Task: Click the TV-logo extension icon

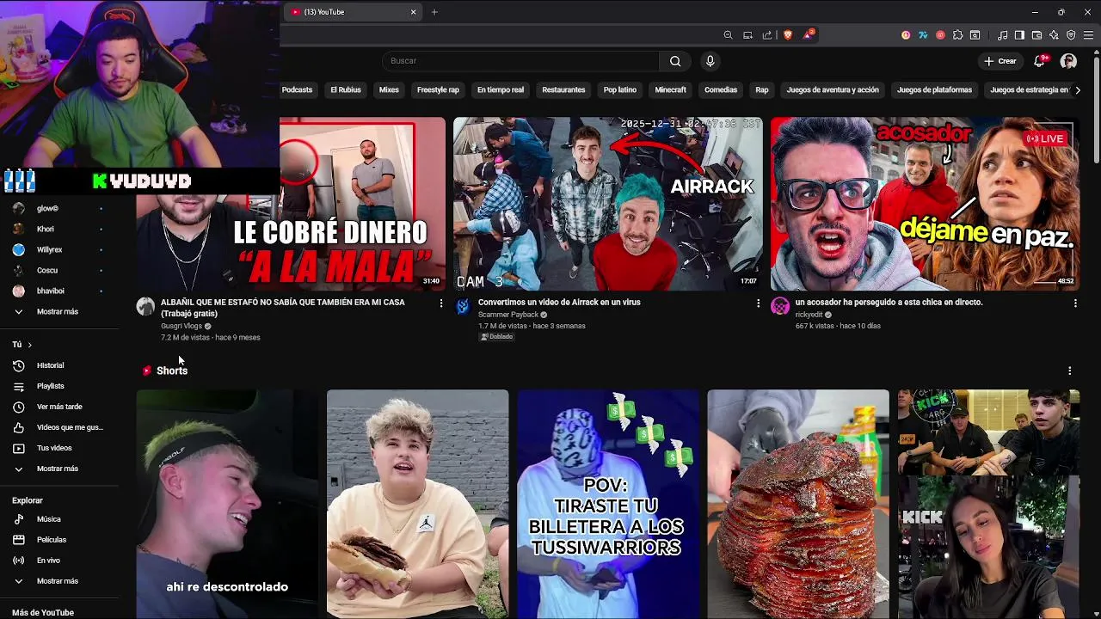Action: click(x=923, y=35)
